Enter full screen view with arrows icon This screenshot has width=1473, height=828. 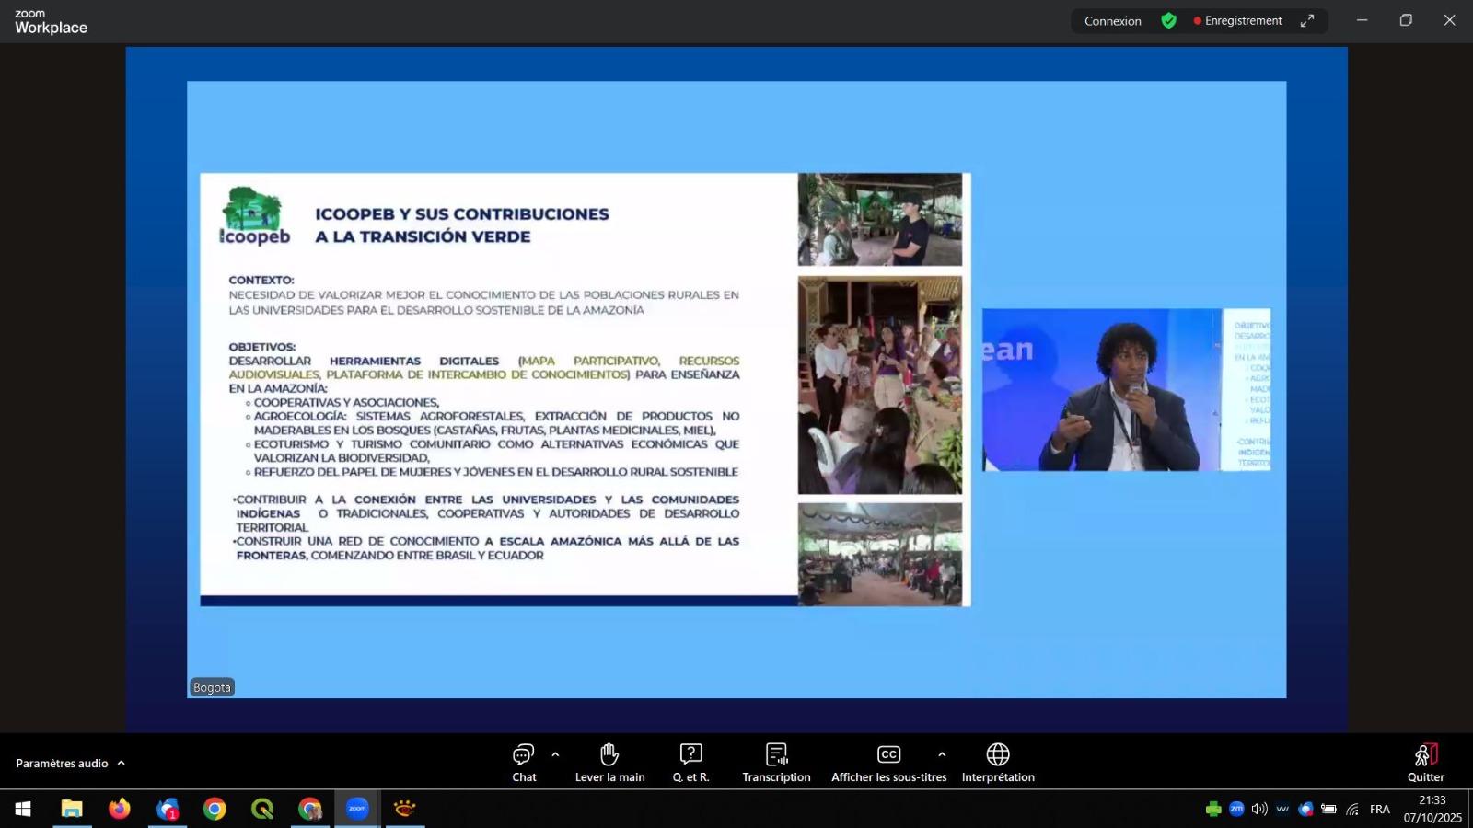tap(1307, 21)
